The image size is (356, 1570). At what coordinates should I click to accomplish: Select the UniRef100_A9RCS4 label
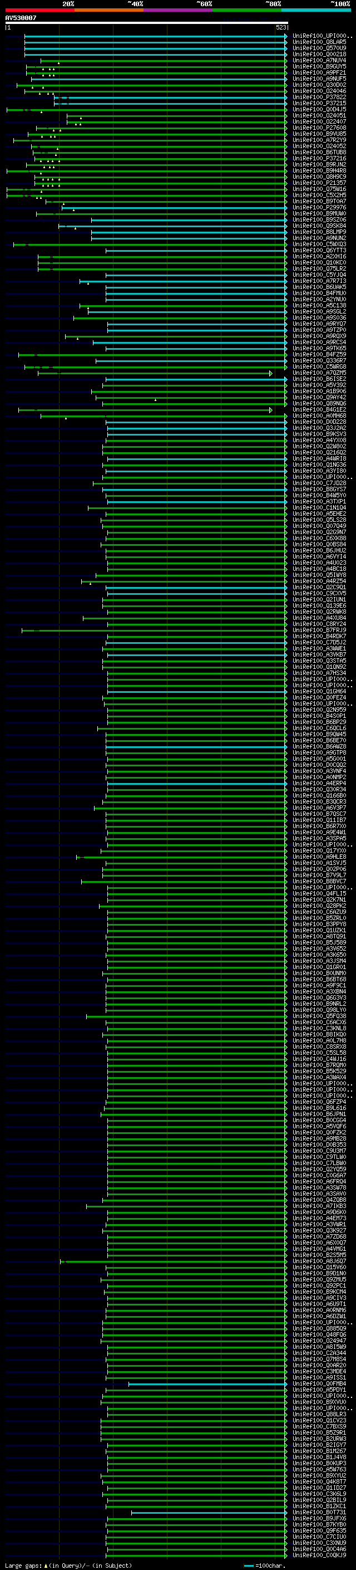pos(319,342)
